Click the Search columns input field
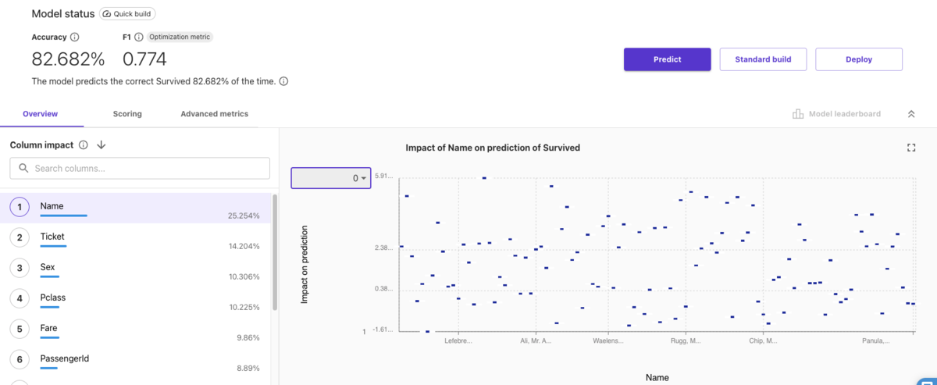 click(140, 168)
